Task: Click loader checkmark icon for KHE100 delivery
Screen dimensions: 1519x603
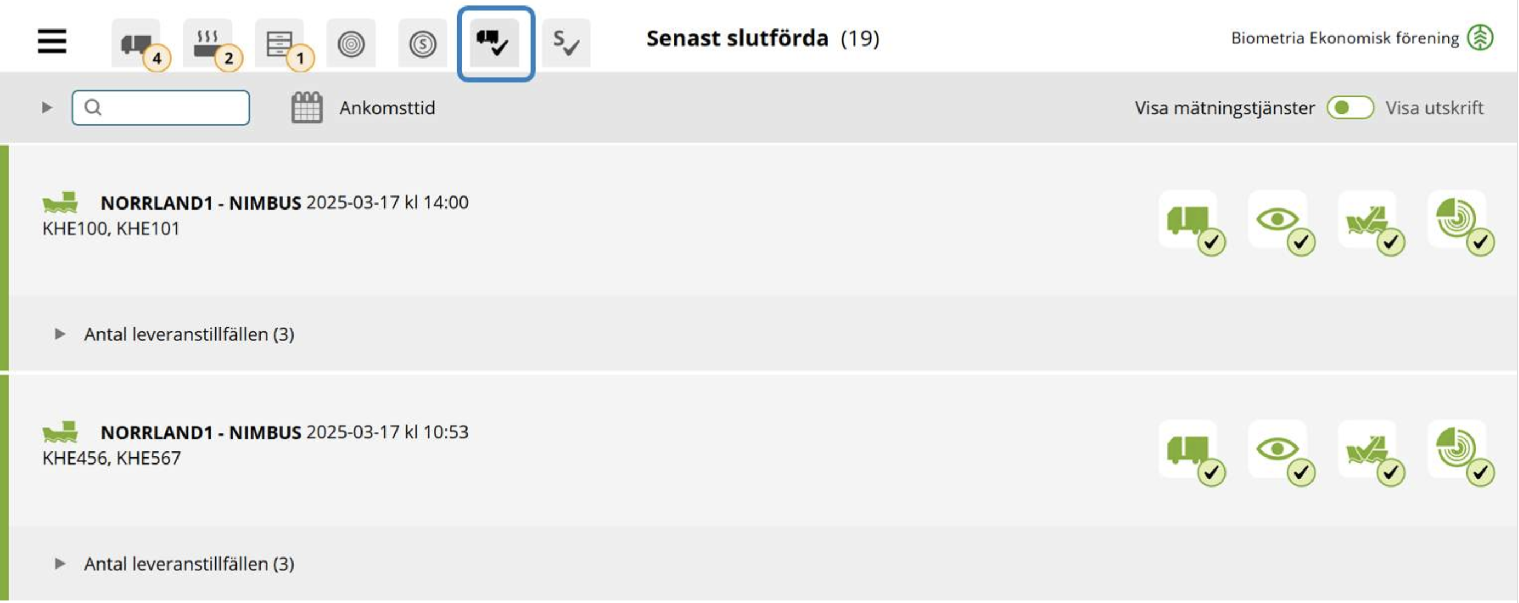Action: point(1371,222)
